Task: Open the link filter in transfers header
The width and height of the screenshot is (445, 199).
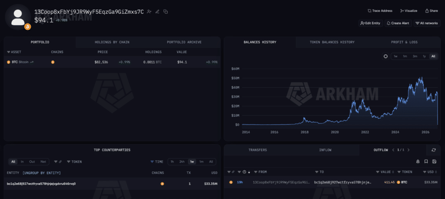Action: coord(231,172)
